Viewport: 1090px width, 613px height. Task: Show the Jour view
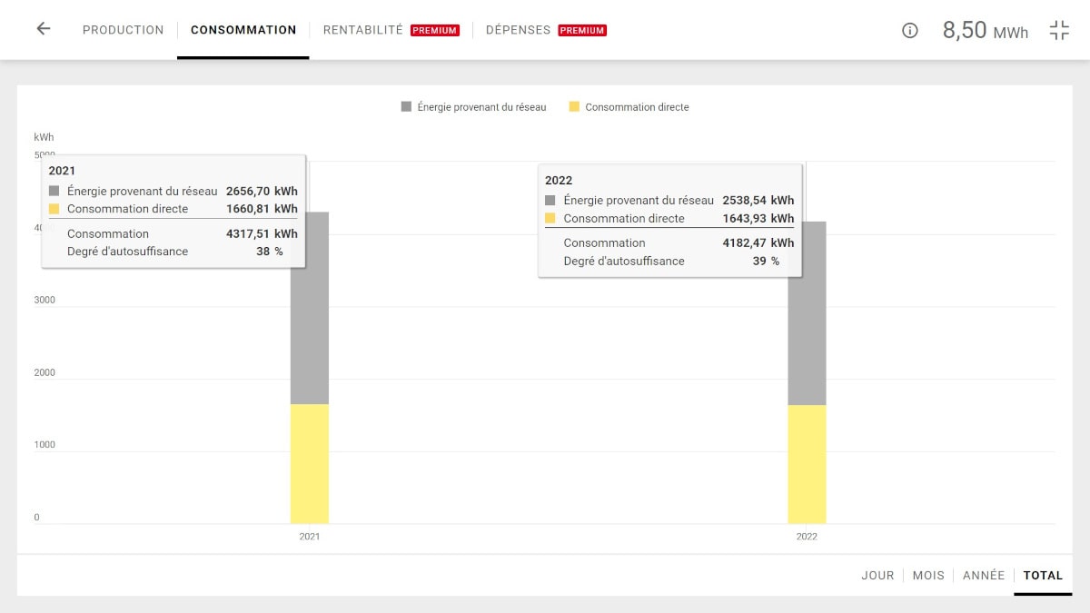(x=877, y=575)
